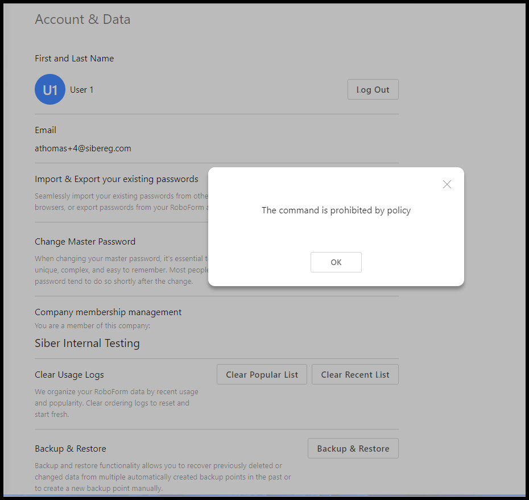Click the blue U1 user avatar

coord(50,90)
